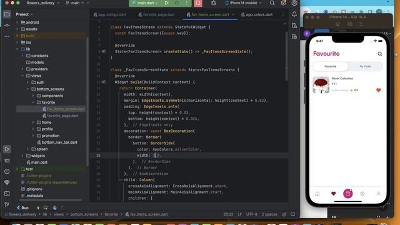Image resolution: width=400 pixels, height=225 pixels.
Task: Tap the heart tab in phone bottom navigation
Action: pos(333,194)
